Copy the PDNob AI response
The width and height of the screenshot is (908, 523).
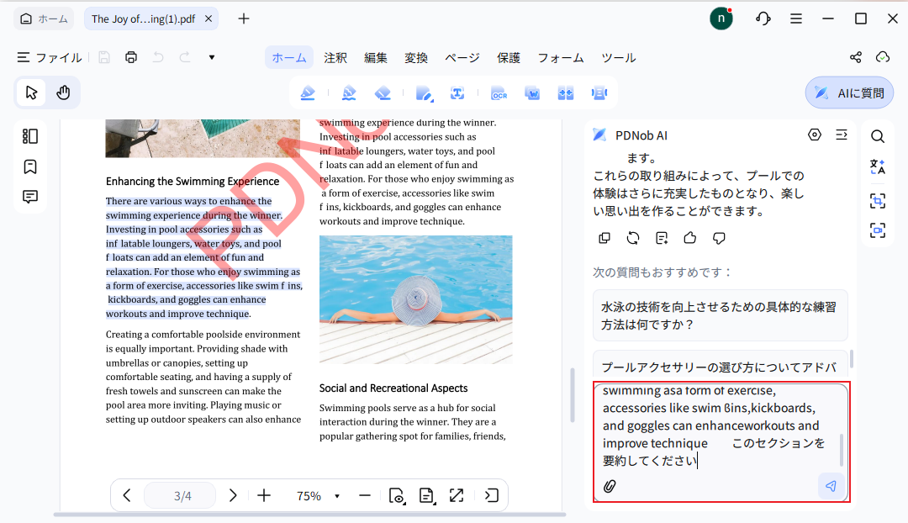click(604, 238)
